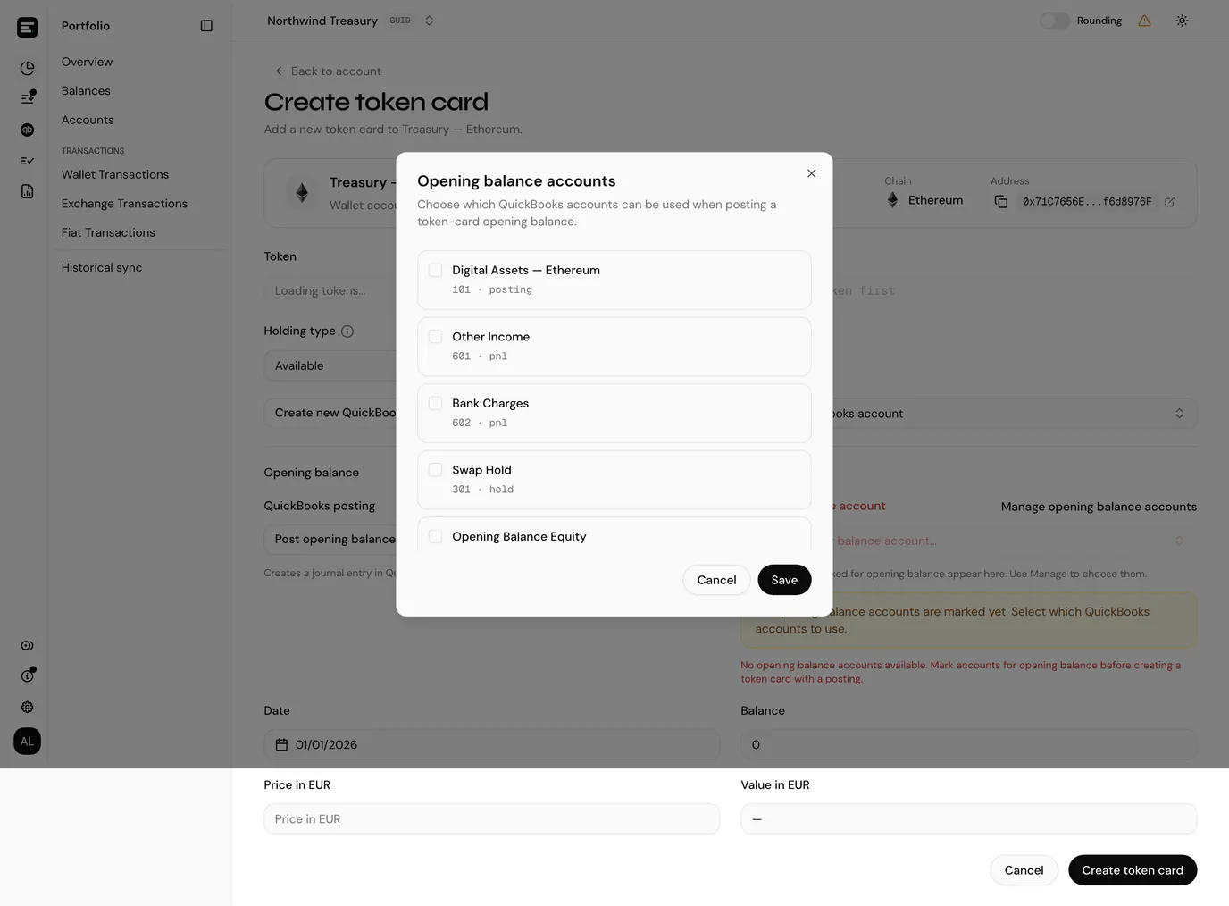The width and height of the screenshot is (1229, 906).
Task: Go to Overview in the sidebar
Action: click(87, 62)
